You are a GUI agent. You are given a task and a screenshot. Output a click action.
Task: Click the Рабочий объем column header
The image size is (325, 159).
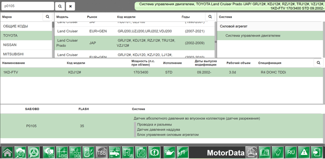238,63
